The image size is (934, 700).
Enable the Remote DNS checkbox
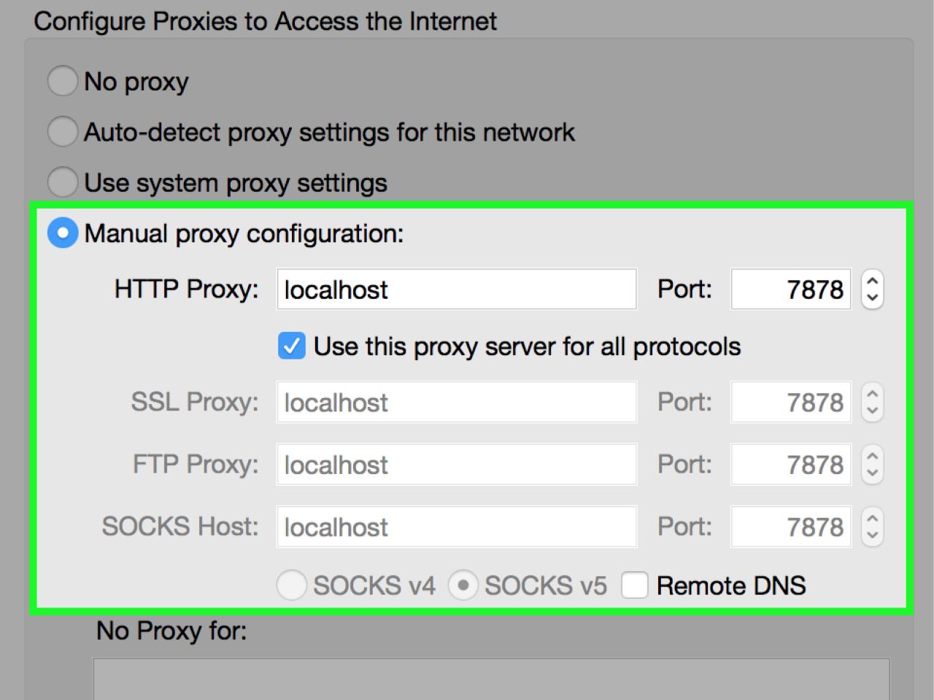click(x=635, y=586)
